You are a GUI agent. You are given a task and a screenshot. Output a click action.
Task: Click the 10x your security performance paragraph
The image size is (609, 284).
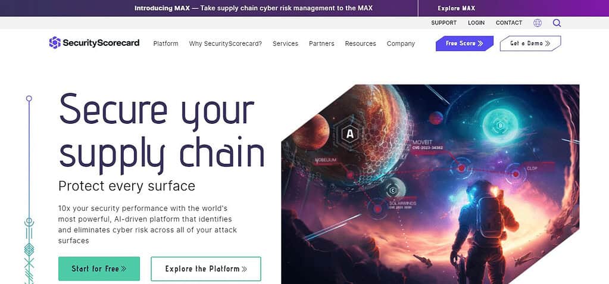[x=148, y=224]
